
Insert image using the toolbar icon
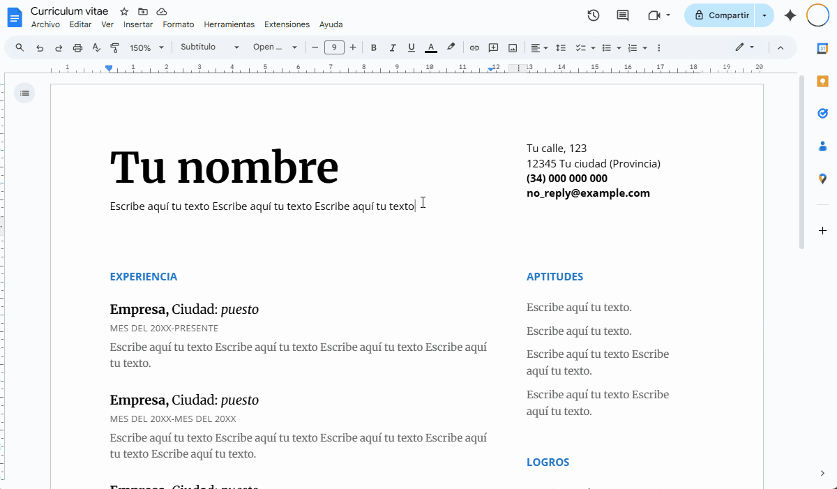point(513,48)
